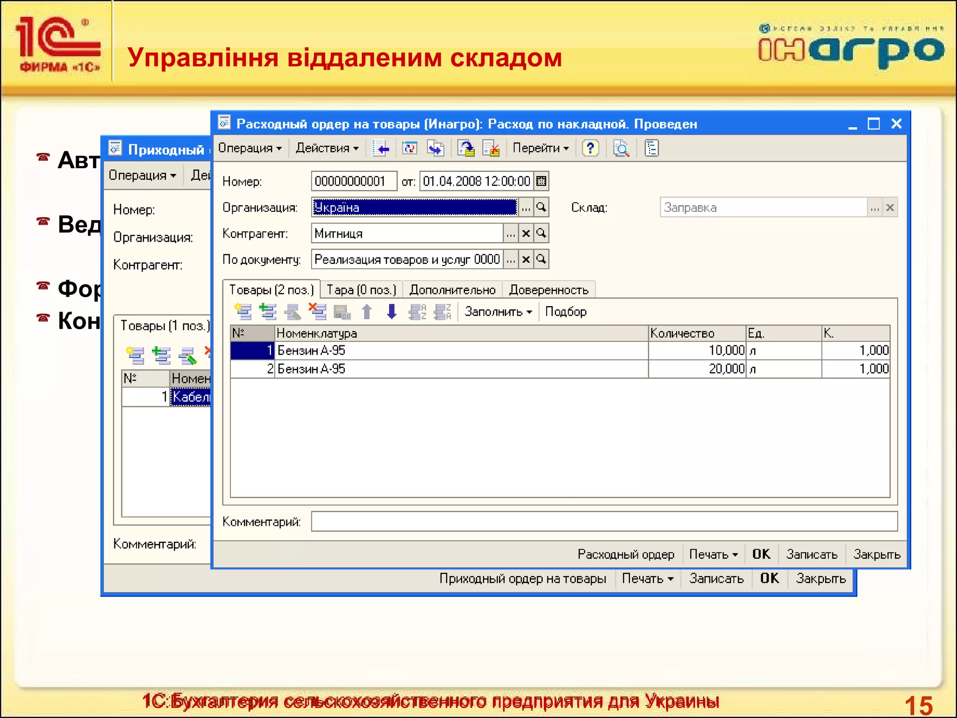
Task: Open the date calendar picker icon
Action: (541, 181)
